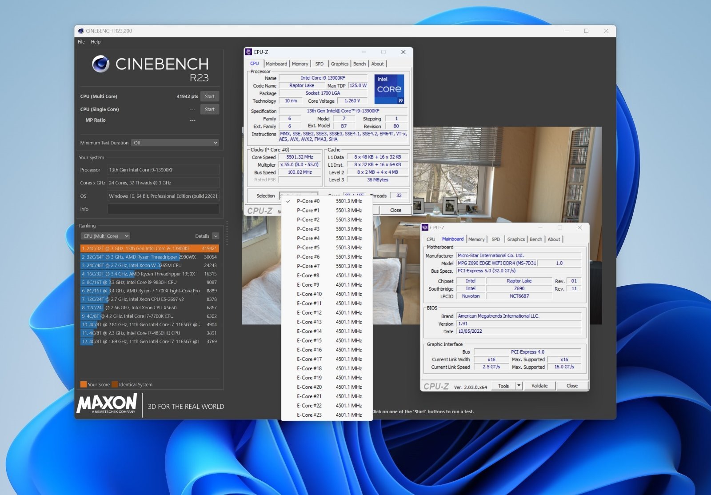The width and height of the screenshot is (711, 495).
Task: Click the CPU-Z icon in CPU window title
Action: (248, 52)
